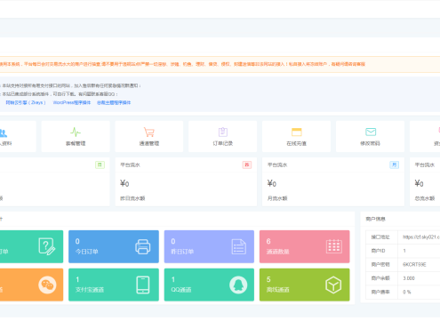Screen dimensions: 440x329
Task: Click ¥0 in yesterday's revenue card
Action: click(124, 184)
